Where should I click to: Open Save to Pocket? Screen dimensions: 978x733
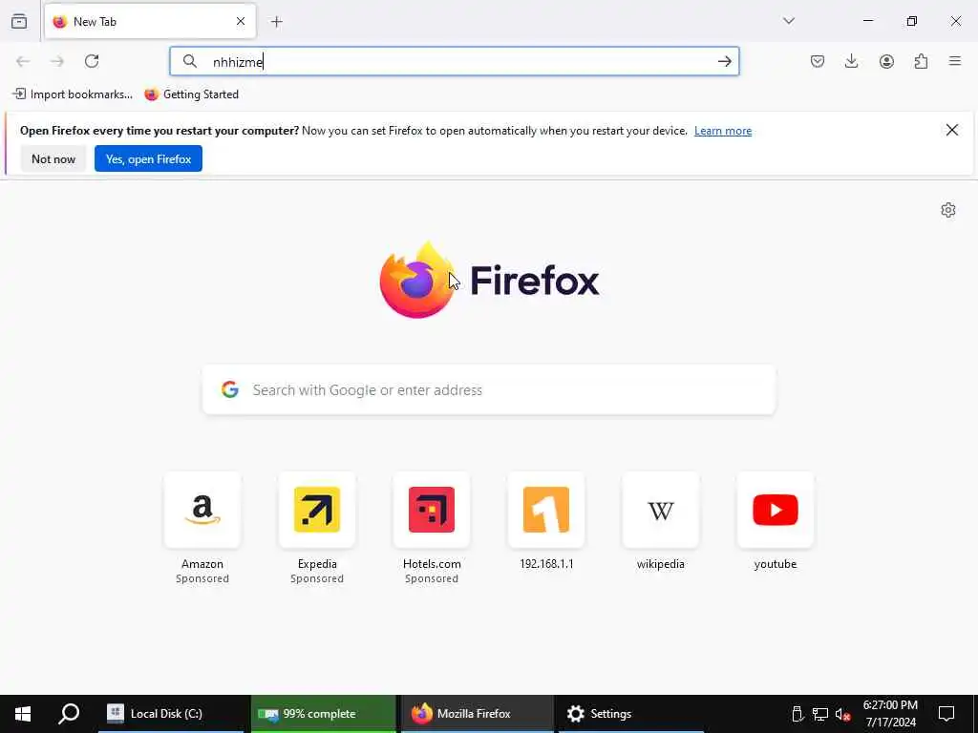[818, 61]
